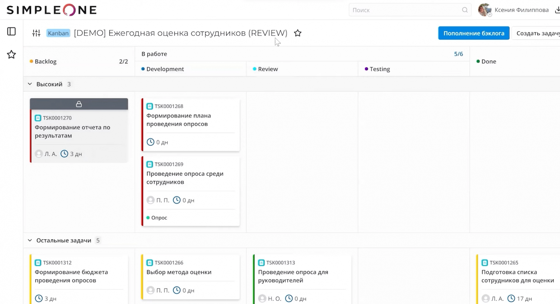This screenshot has height=304, width=560.
Task: Open board filter settings via sliders icon
Action: [36, 33]
